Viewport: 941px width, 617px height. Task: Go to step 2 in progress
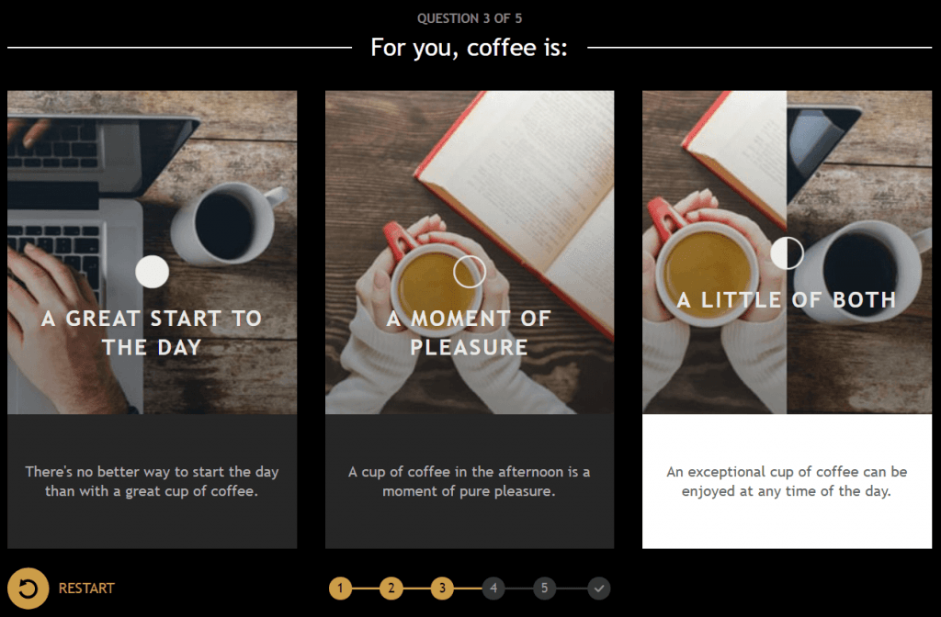click(391, 589)
